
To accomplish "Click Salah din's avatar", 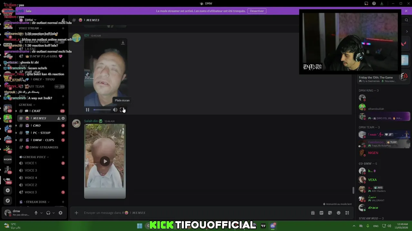I will tap(76, 123).
